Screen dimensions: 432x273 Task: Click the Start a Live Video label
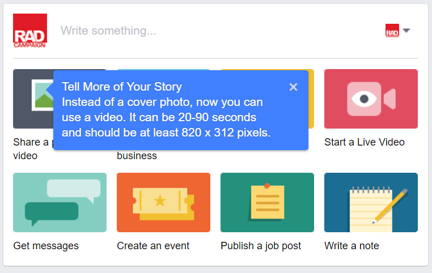[364, 142]
